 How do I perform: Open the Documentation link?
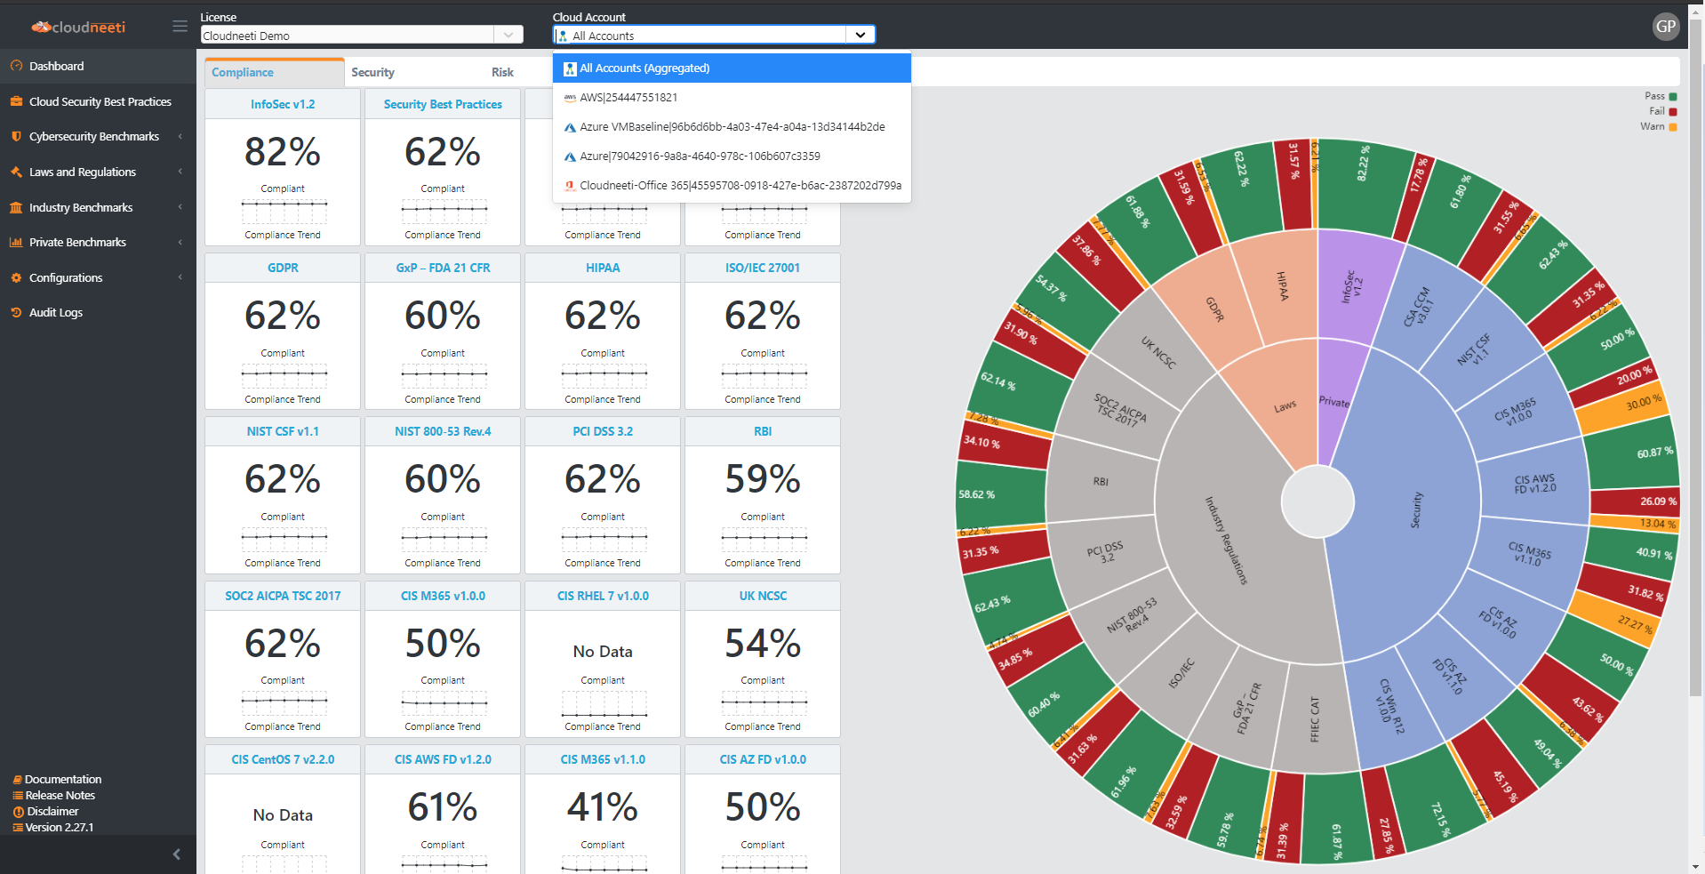pos(62,780)
